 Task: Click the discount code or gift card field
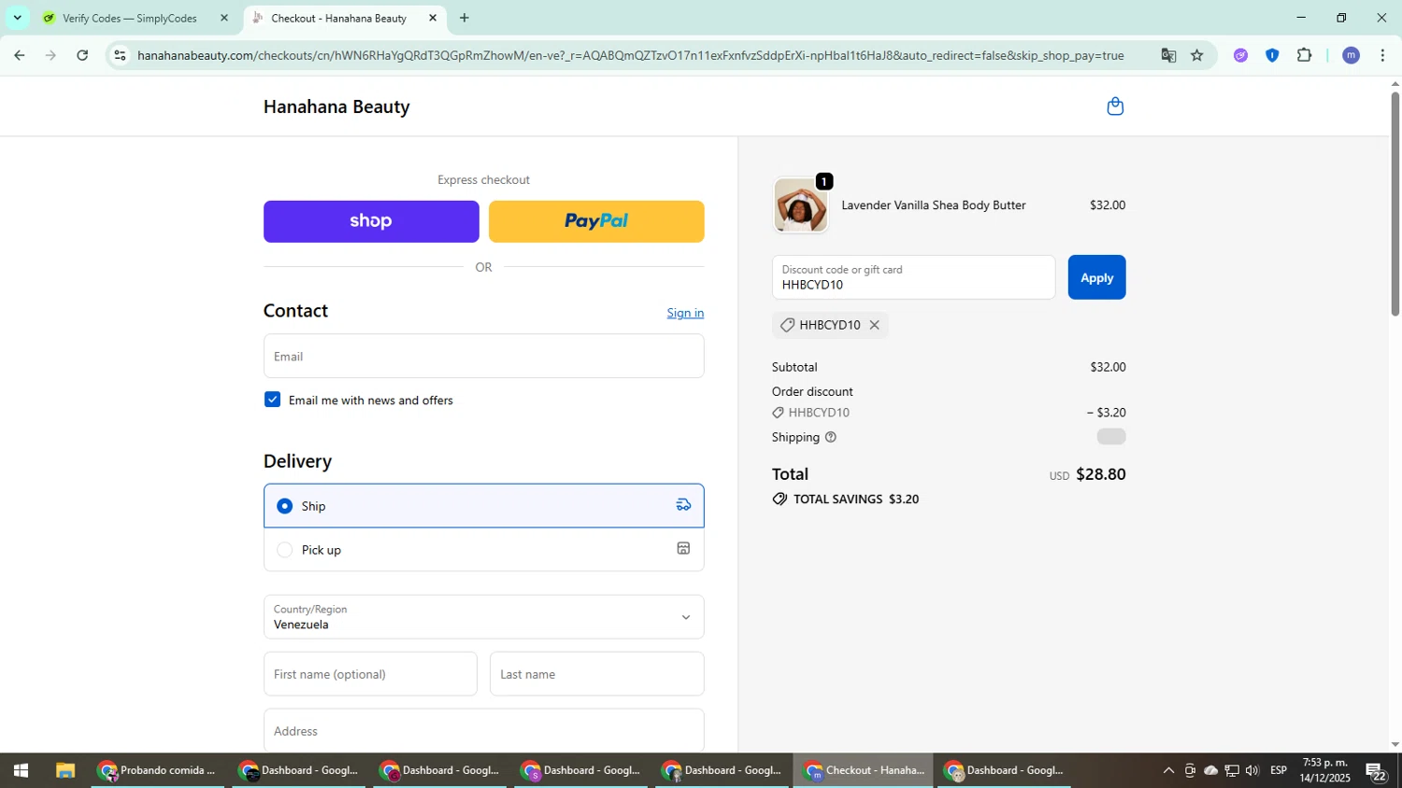pos(913,277)
